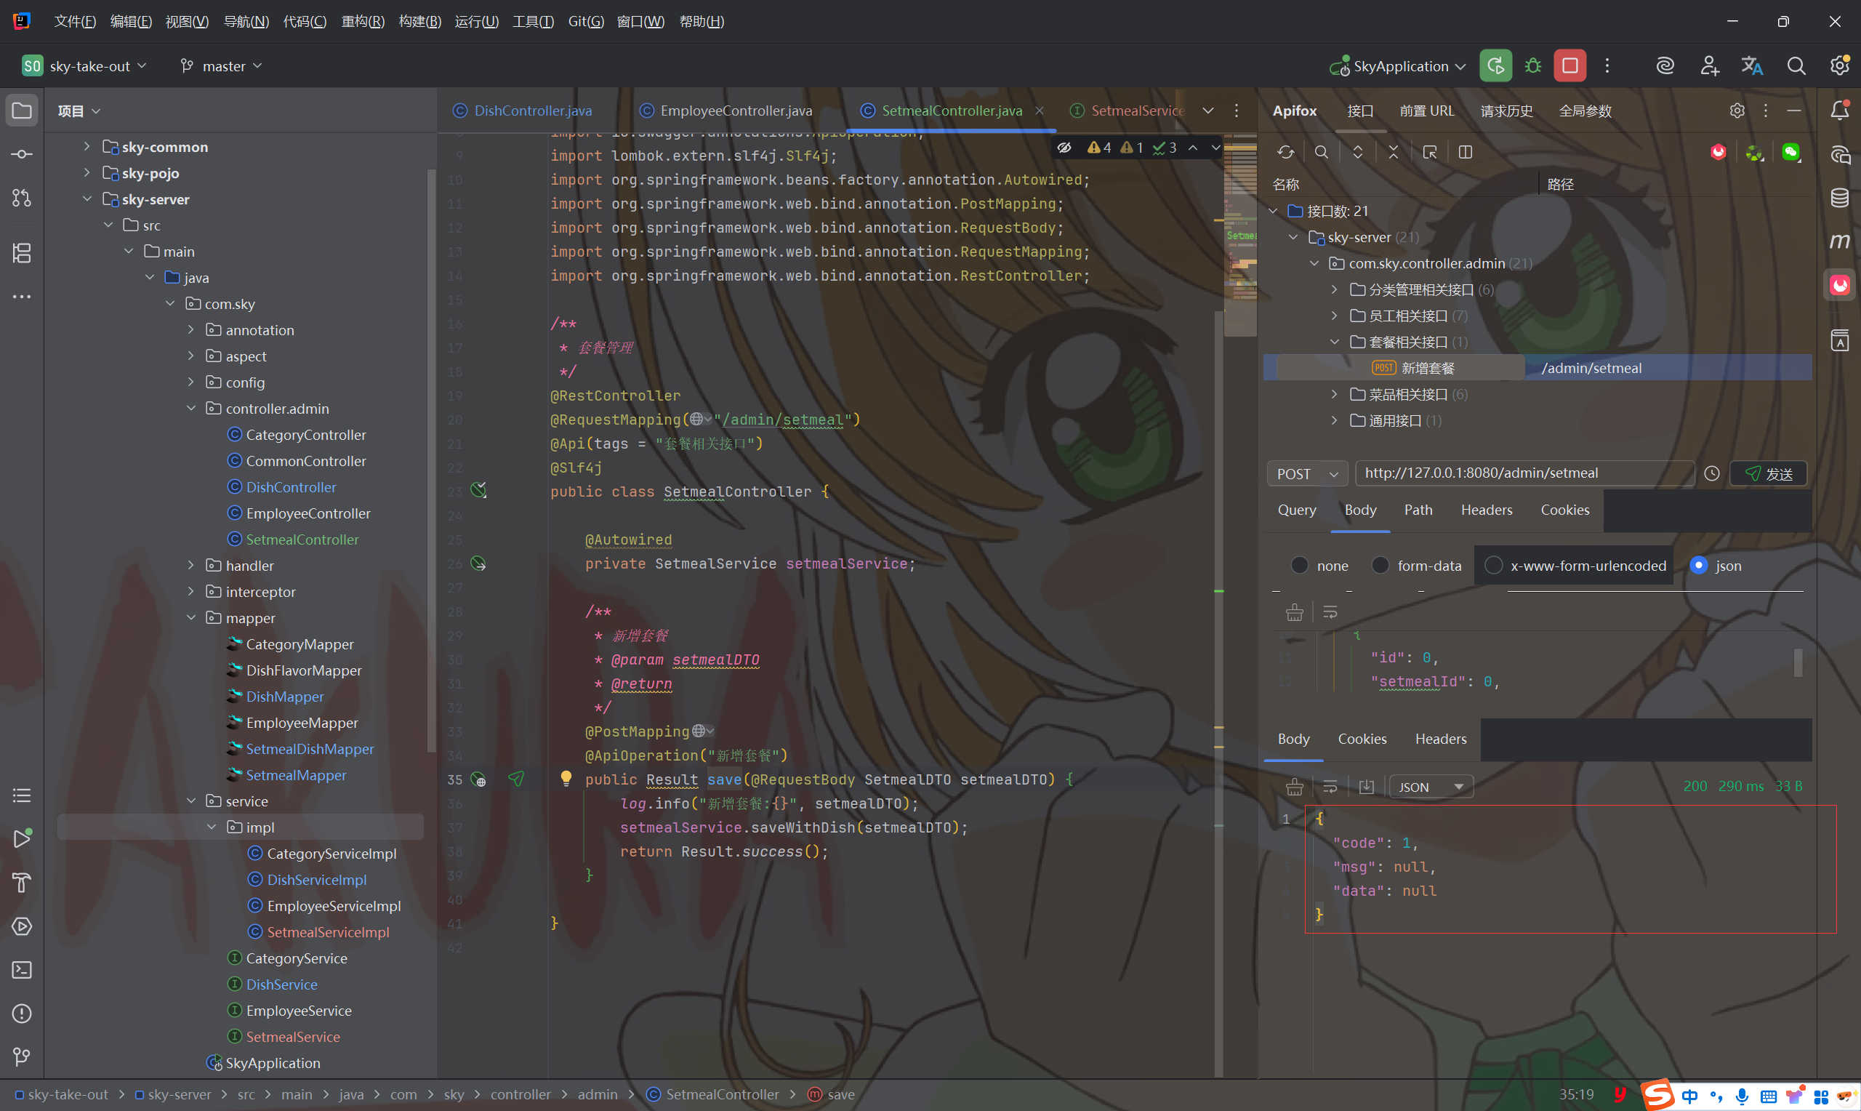Click the 发送 send button

click(x=1767, y=474)
